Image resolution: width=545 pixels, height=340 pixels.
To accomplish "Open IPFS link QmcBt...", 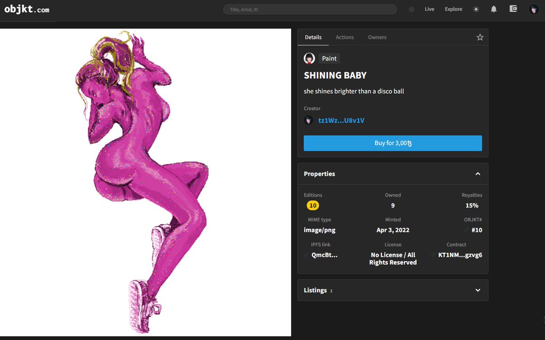I will 324,255.
